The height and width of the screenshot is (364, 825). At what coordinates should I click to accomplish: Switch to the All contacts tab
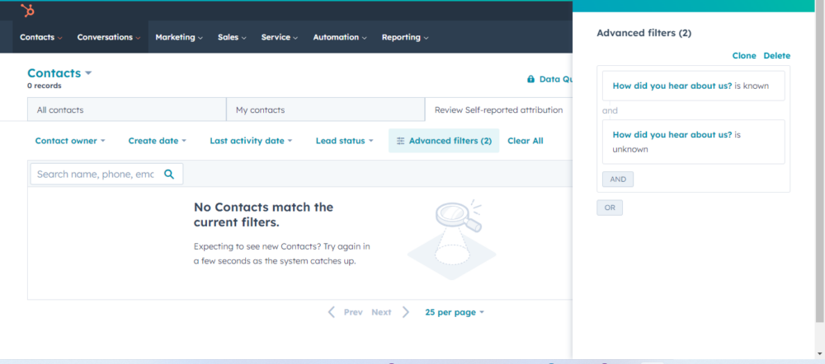click(x=60, y=110)
